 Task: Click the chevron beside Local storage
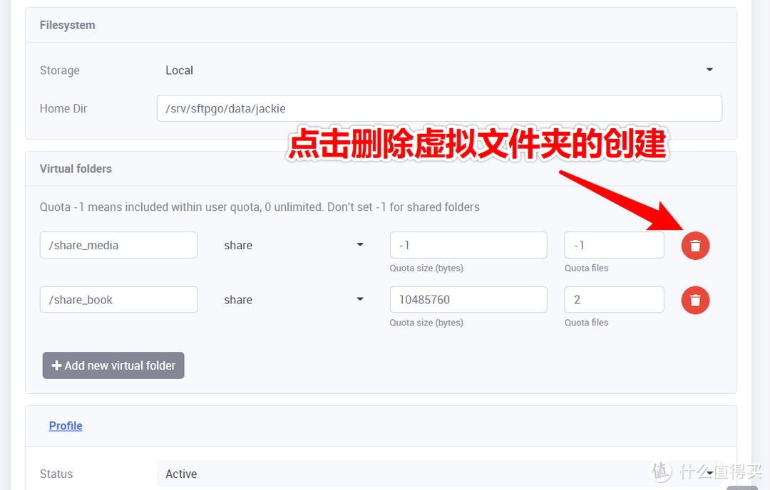pos(709,70)
